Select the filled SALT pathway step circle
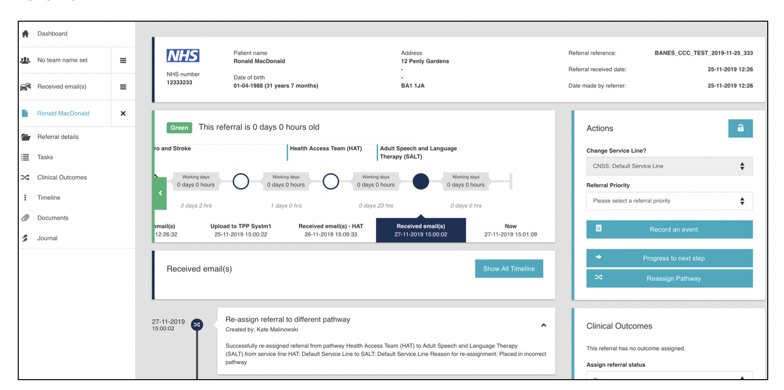This screenshot has height=390, width=784. pyautogui.click(x=421, y=182)
